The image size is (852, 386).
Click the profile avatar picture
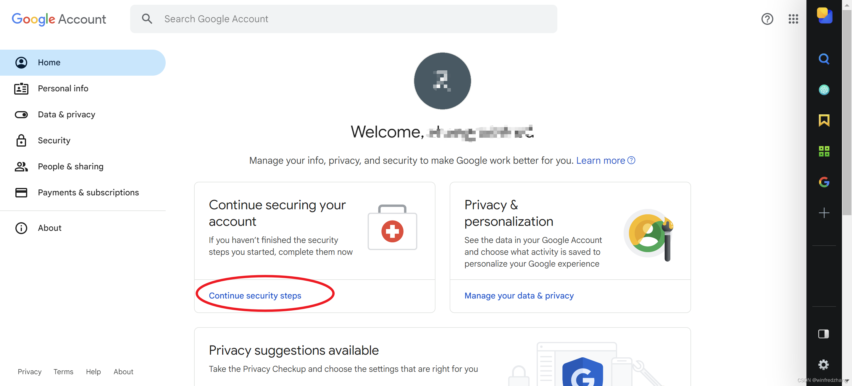(x=442, y=81)
